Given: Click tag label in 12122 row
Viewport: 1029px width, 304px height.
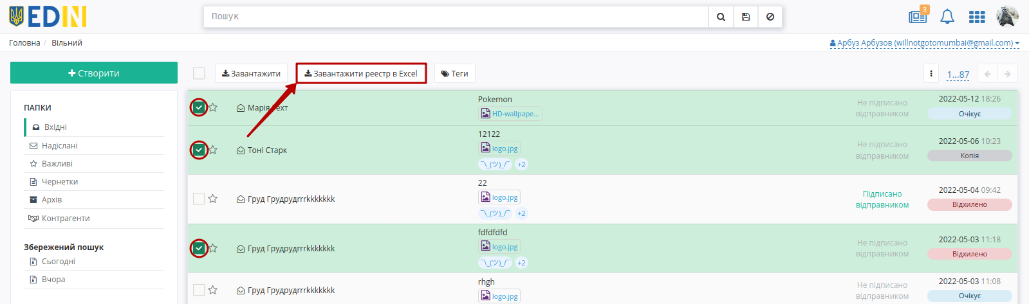Looking at the screenshot, I should tap(495, 165).
